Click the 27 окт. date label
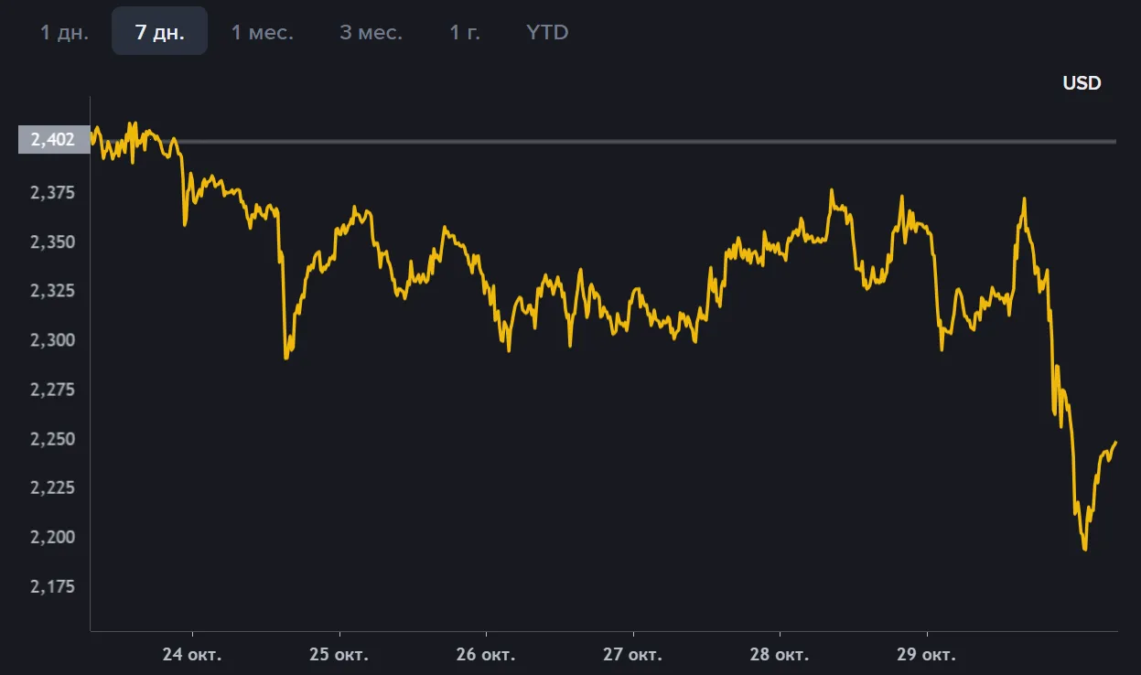Screen dimensions: 1141x675 click(x=632, y=655)
